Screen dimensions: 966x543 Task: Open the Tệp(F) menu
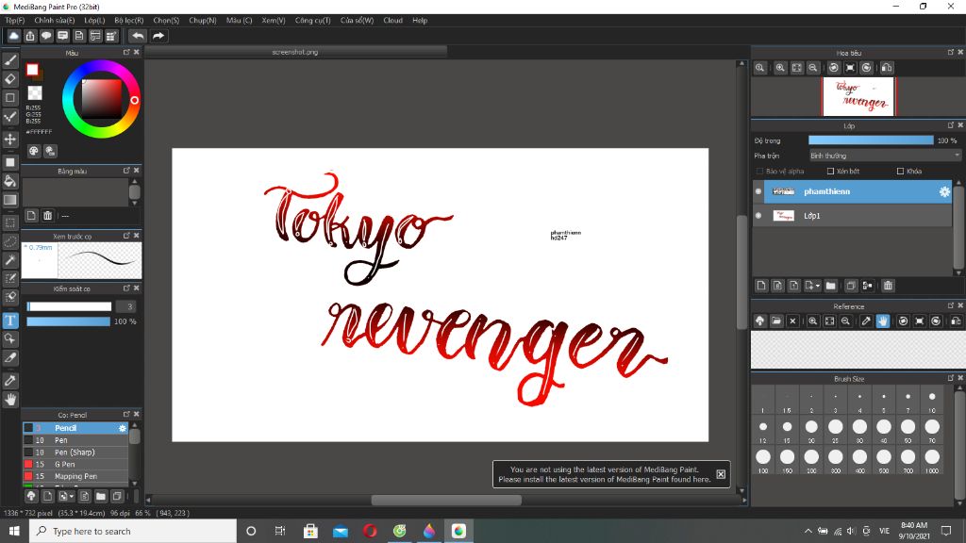click(x=15, y=21)
